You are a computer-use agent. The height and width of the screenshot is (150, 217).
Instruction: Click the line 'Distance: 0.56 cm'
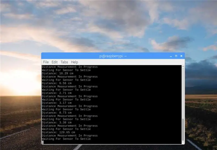click(57, 83)
